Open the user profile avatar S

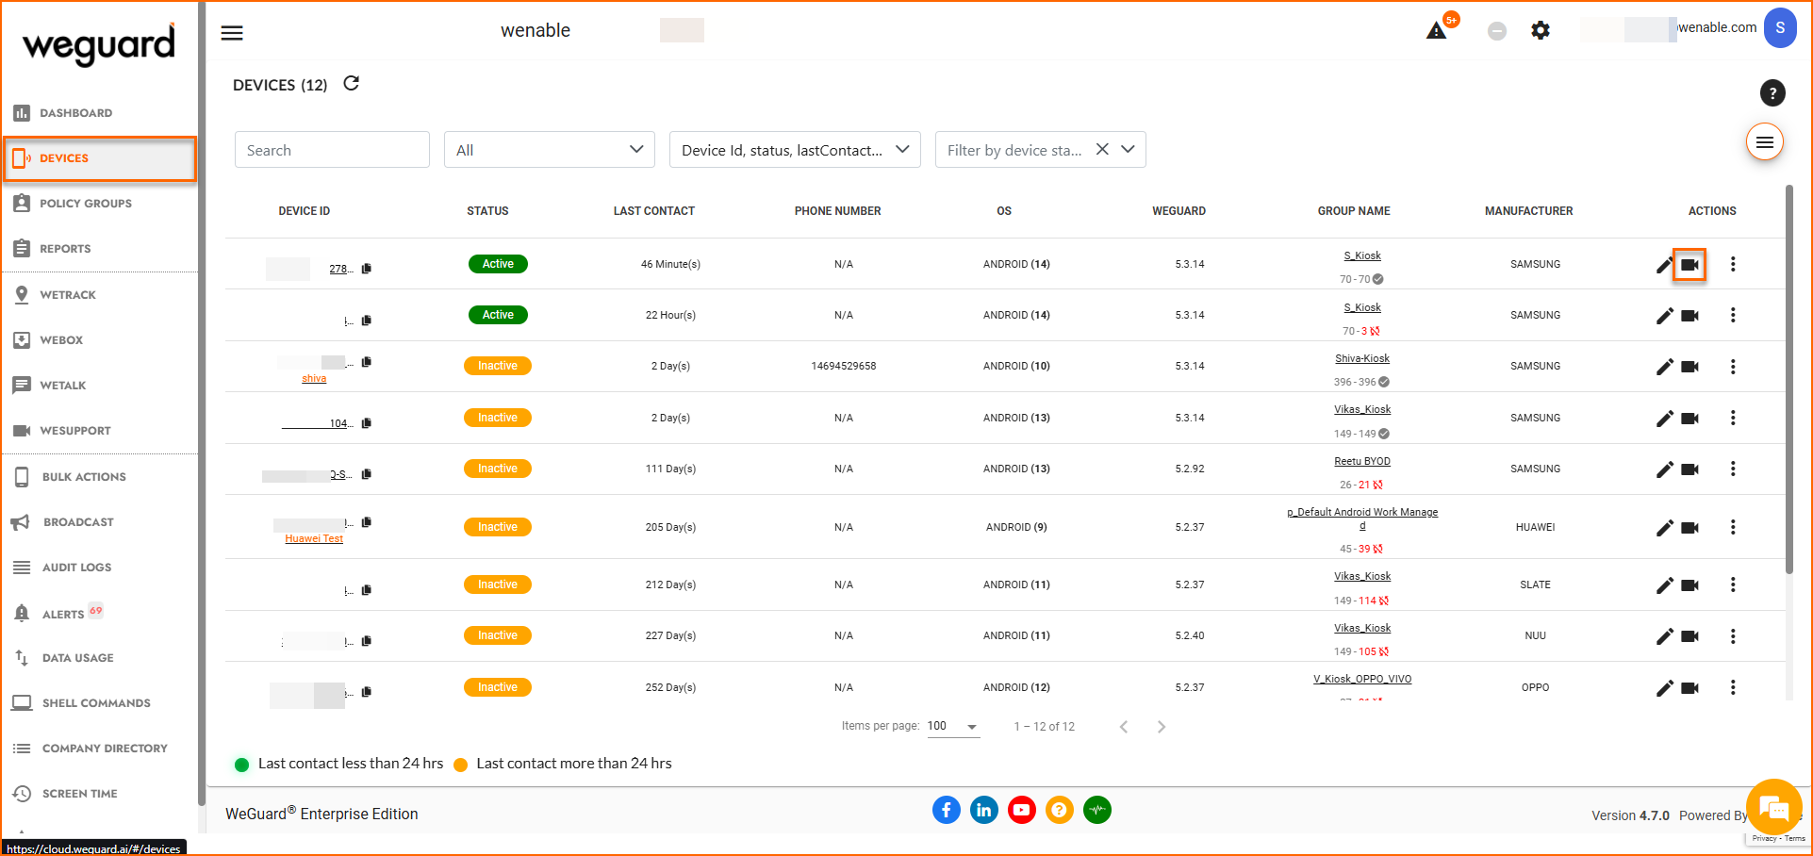[1780, 28]
